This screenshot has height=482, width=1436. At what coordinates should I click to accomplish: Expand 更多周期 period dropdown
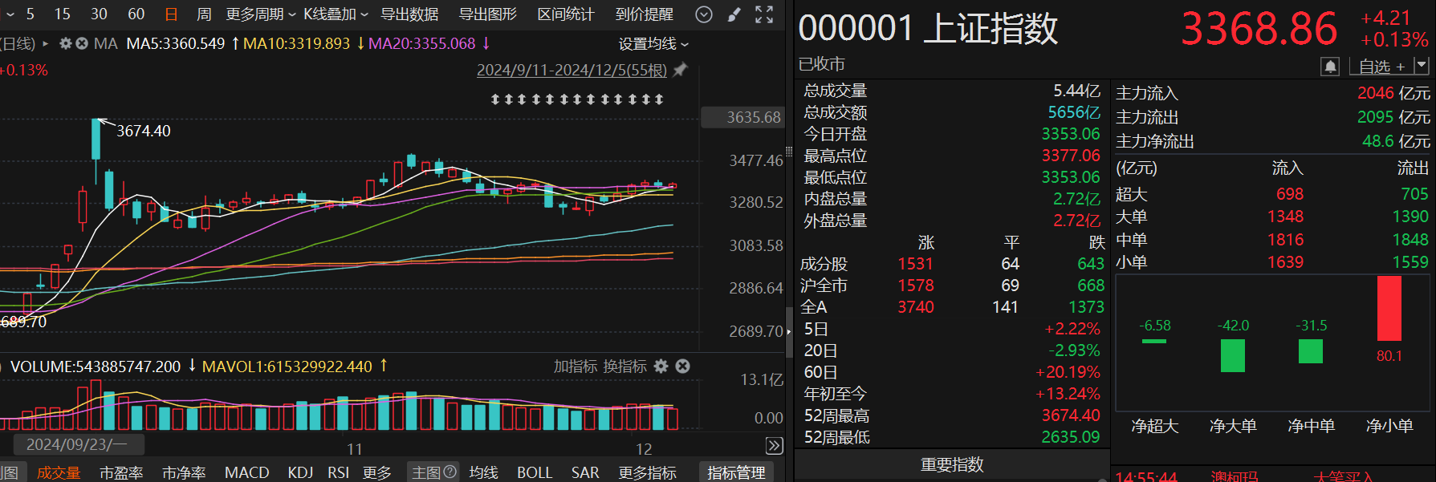[261, 14]
